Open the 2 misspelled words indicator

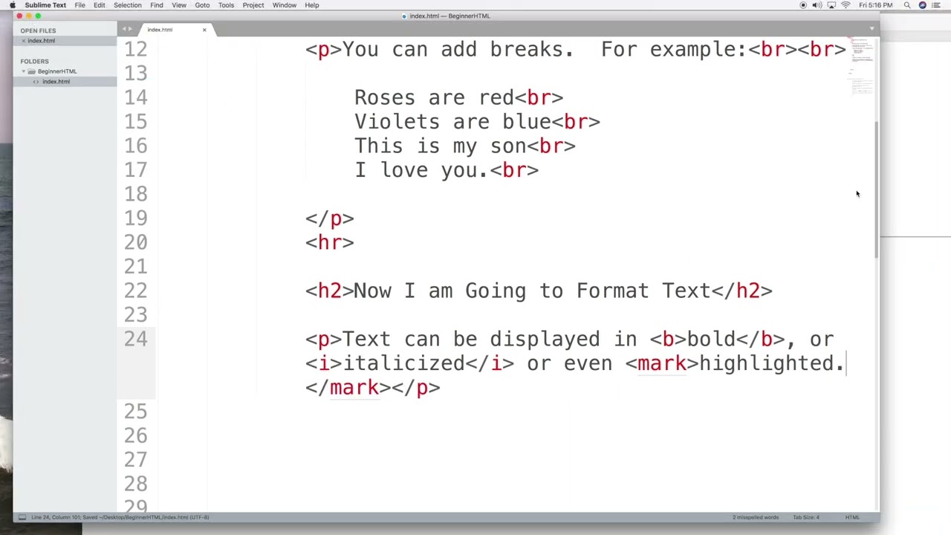(756, 517)
